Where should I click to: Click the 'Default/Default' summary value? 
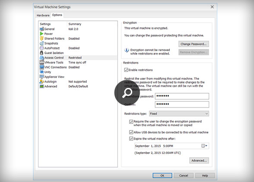point(78,86)
